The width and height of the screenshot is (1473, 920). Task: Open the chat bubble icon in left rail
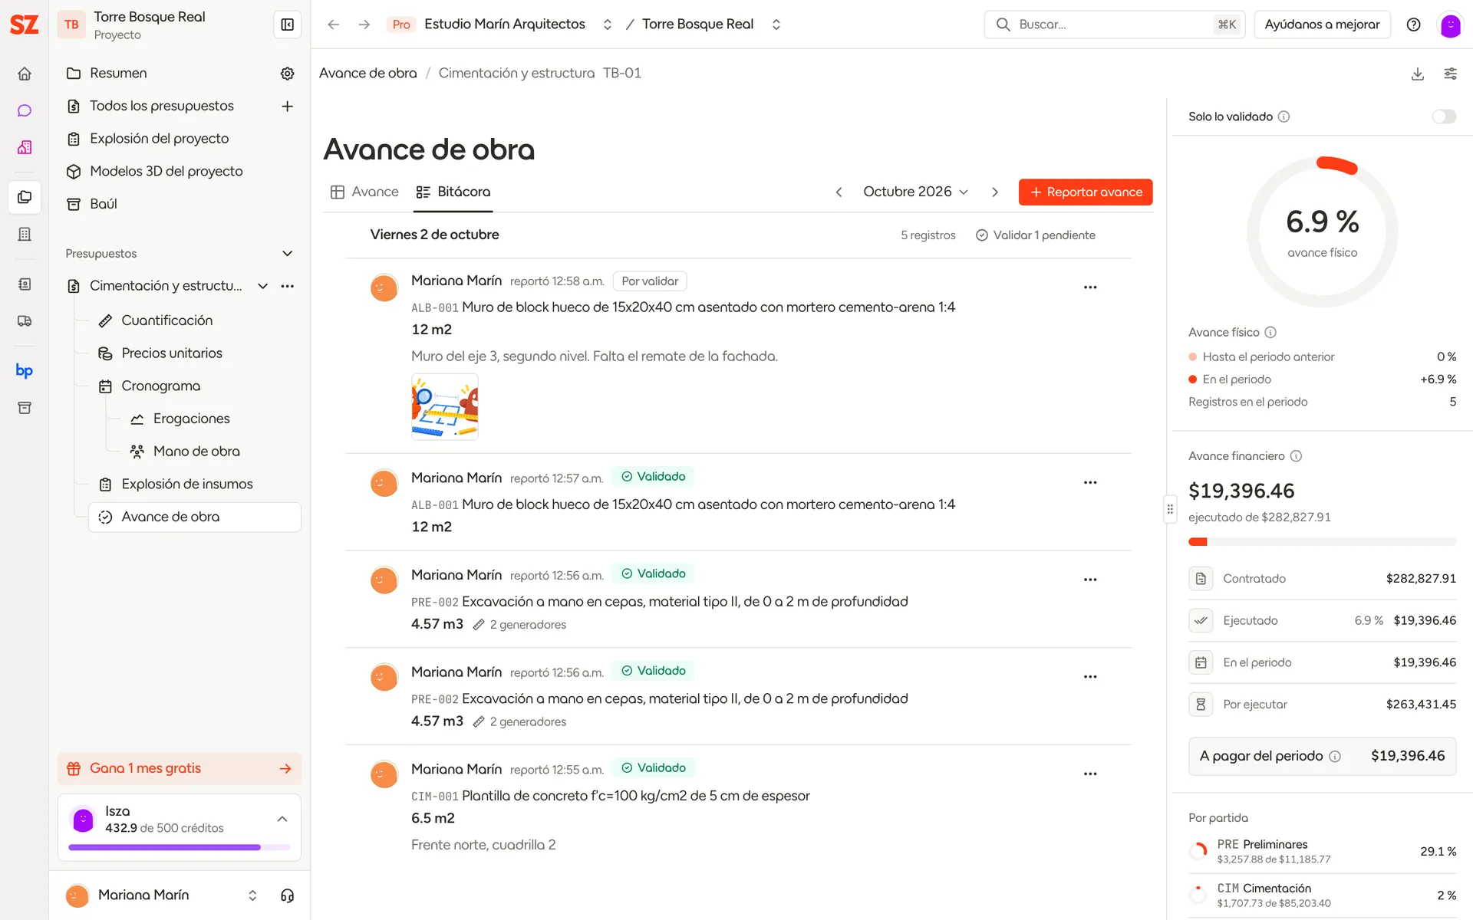[x=25, y=110]
